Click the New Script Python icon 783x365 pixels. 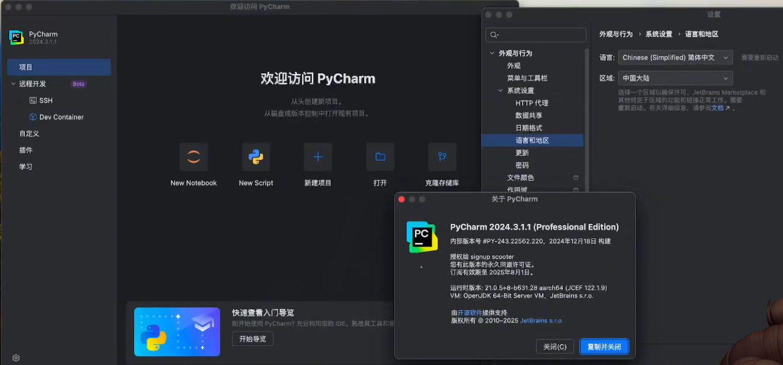(x=256, y=157)
